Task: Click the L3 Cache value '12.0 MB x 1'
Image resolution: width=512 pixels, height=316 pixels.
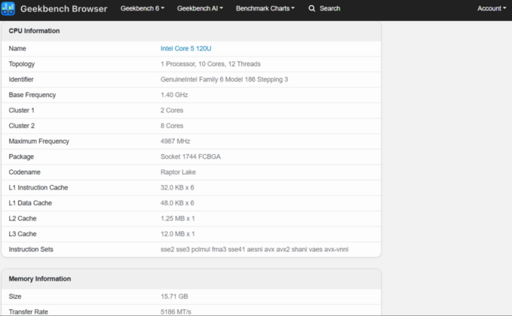Action: coord(178,234)
